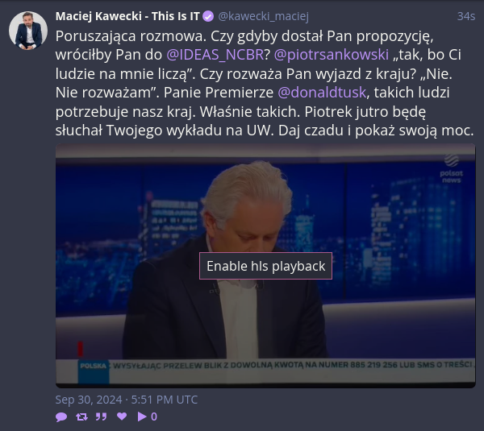This screenshot has width=484, height=431.
Task: Click the @kawecki_maciej username handle
Action: [263, 16]
